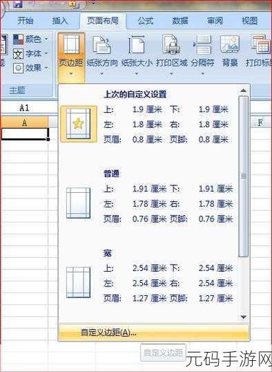Click the 普通 preset title
Viewport: 272px width, 372px height.
[111, 174]
